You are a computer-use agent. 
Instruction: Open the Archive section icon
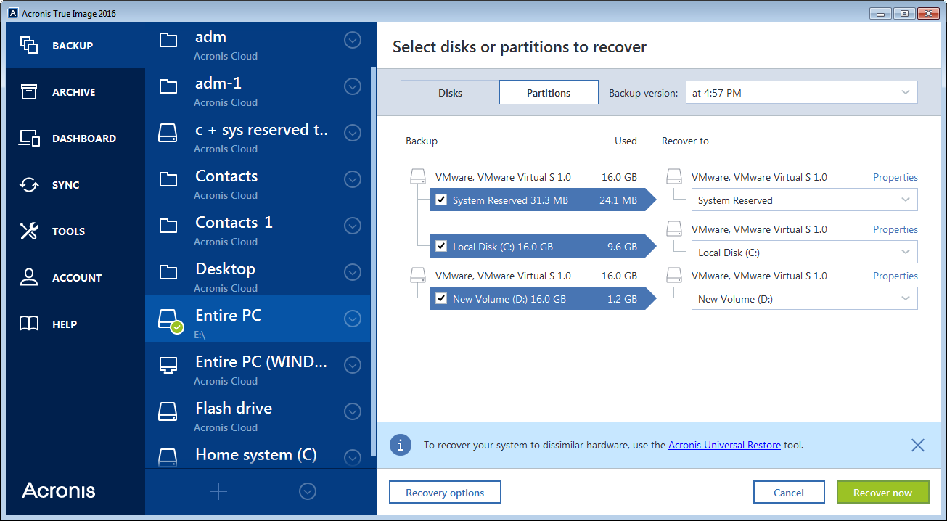[x=29, y=92]
